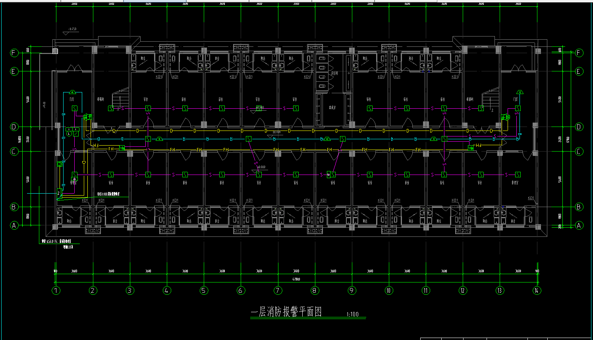Select smoke detector in left stairwell
The image size is (593, 340).
point(111,108)
